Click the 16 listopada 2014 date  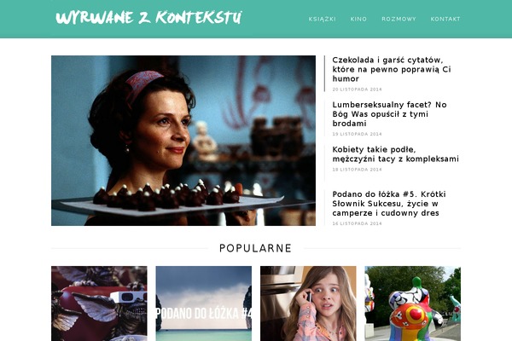click(x=357, y=223)
